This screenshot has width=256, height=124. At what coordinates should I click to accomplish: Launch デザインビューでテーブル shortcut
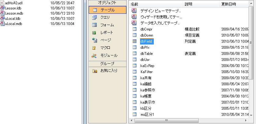pyautogui.click(x=160, y=11)
